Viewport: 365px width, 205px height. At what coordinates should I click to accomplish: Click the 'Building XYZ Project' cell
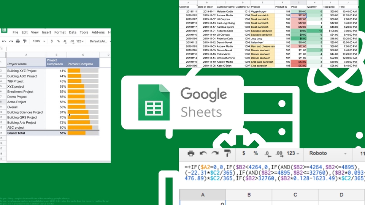[x=26, y=71]
